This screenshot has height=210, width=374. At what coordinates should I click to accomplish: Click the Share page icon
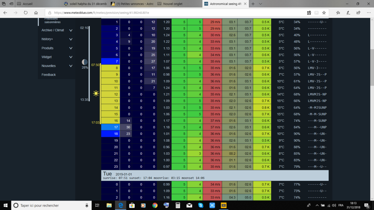point(358,13)
